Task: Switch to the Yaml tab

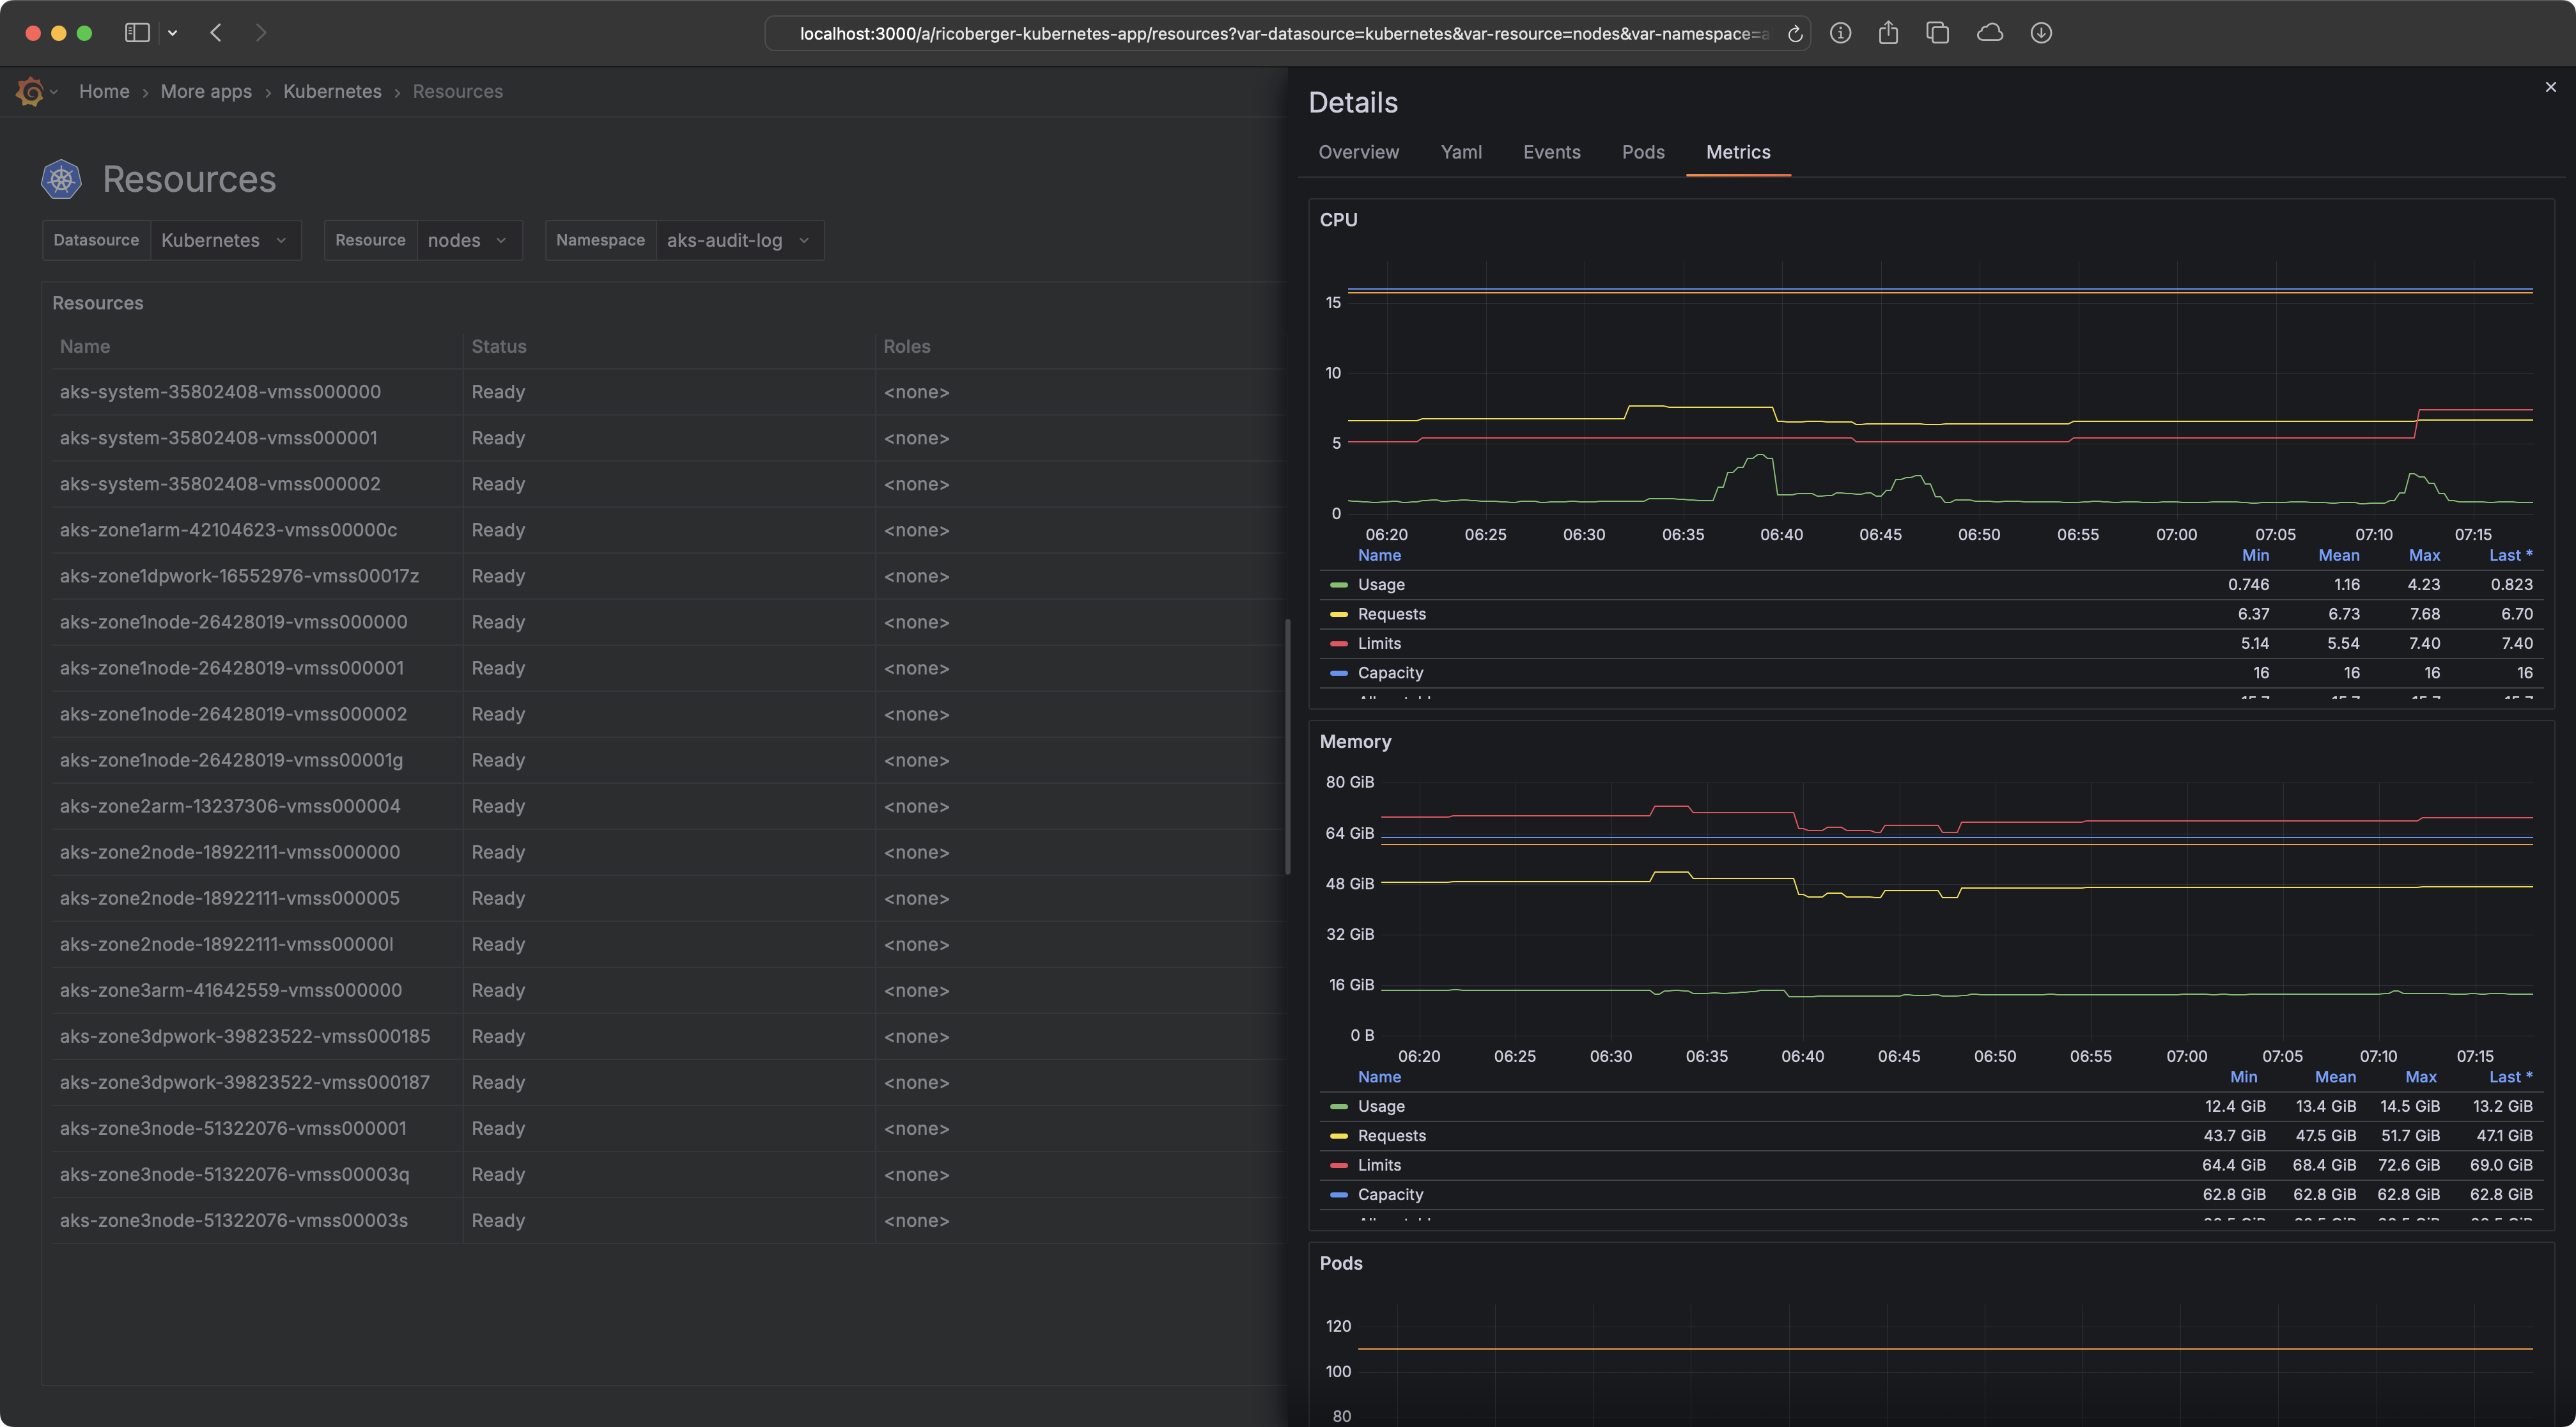Action: pyautogui.click(x=1461, y=152)
